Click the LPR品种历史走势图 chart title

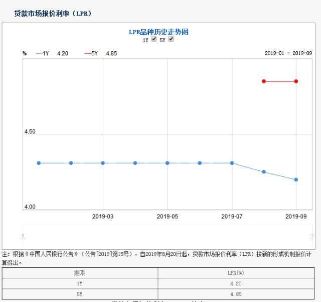tap(158, 32)
